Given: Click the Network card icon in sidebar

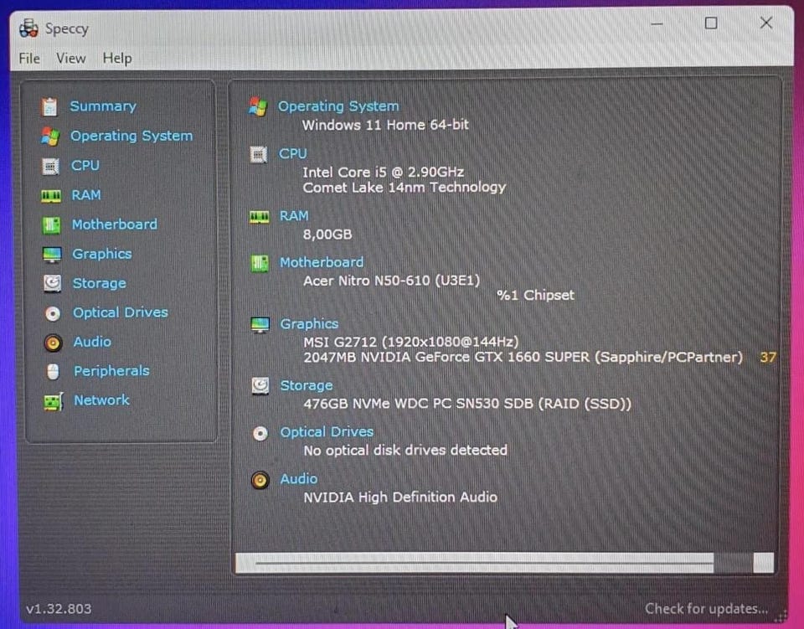Looking at the screenshot, I should 54,401.
